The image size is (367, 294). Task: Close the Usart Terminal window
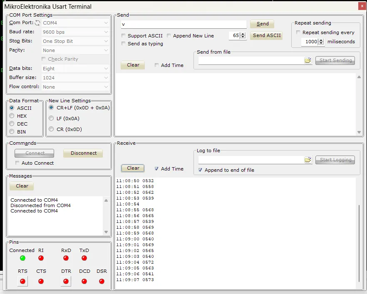[x=362, y=6]
